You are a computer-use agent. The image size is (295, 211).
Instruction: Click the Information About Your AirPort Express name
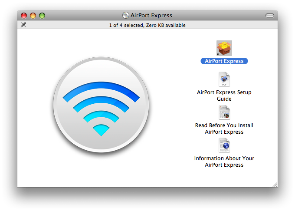(224, 162)
